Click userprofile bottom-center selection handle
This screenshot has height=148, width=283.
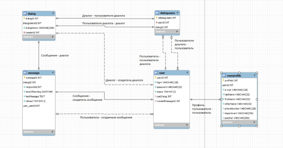(239, 126)
